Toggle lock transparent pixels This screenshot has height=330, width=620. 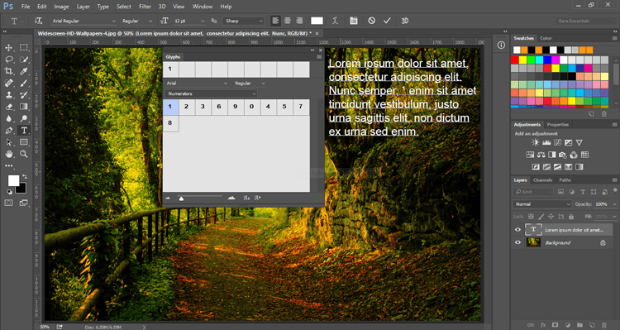(x=531, y=217)
